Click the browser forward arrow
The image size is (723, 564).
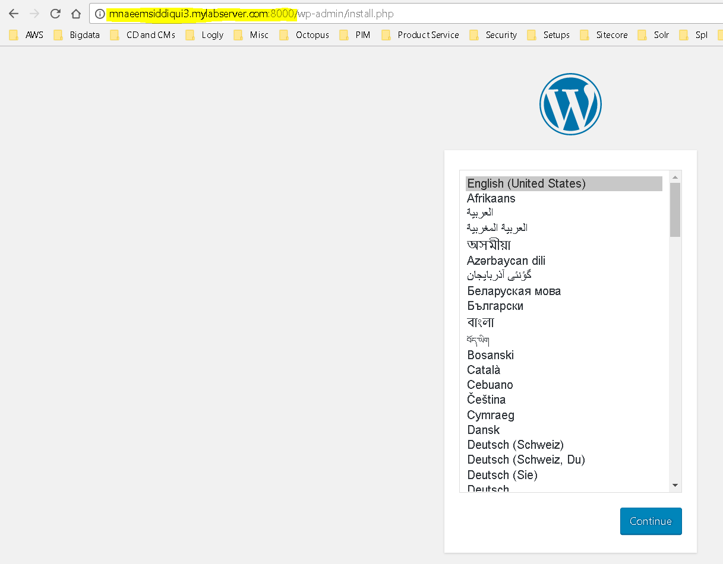coord(34,14)
